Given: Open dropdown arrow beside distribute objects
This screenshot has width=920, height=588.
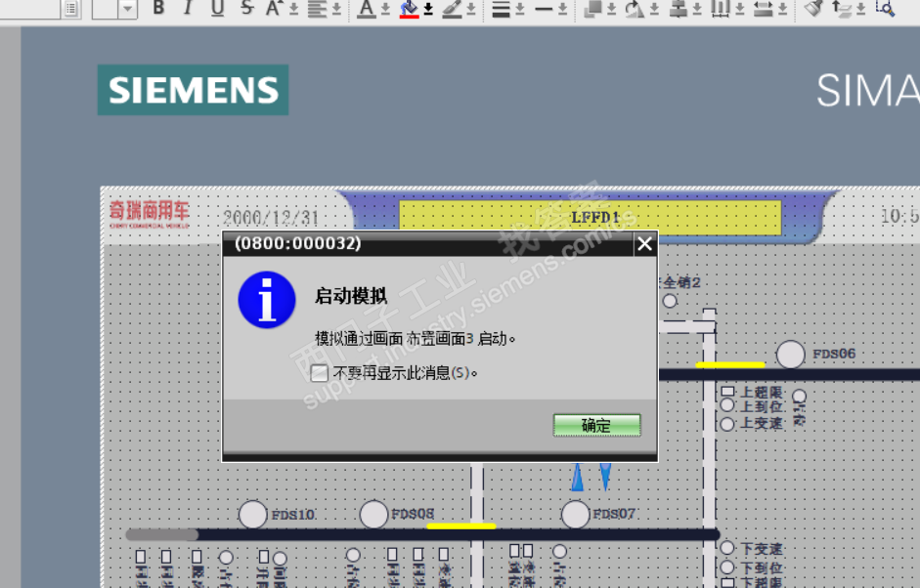Looking at the screenshot, I should (x=740, y=9).
